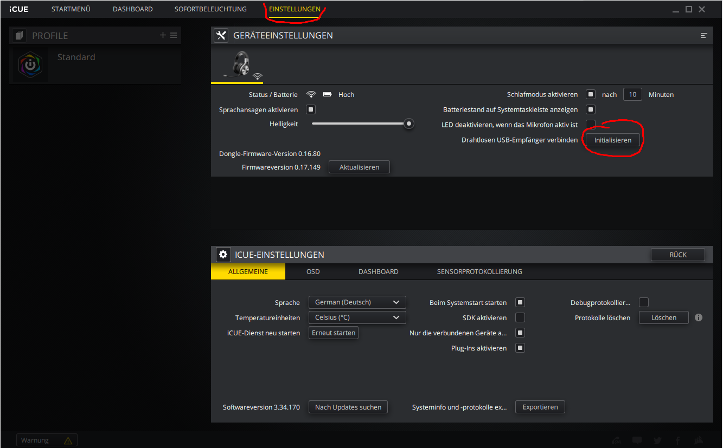The height and width of the screenshot is (448, 723).
Task: Click the Exportieren button
Action: 540,407
